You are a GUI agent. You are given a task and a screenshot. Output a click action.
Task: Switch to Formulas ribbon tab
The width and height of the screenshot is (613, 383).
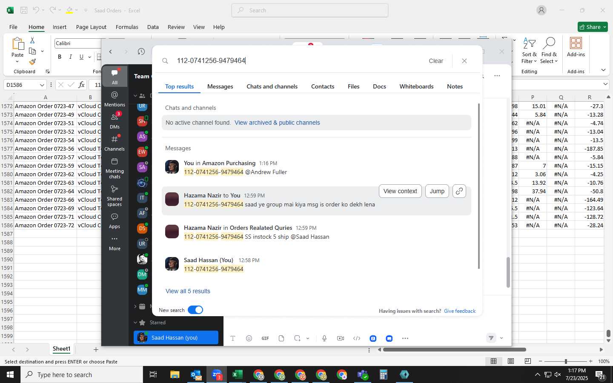click(x=127, y=27)
